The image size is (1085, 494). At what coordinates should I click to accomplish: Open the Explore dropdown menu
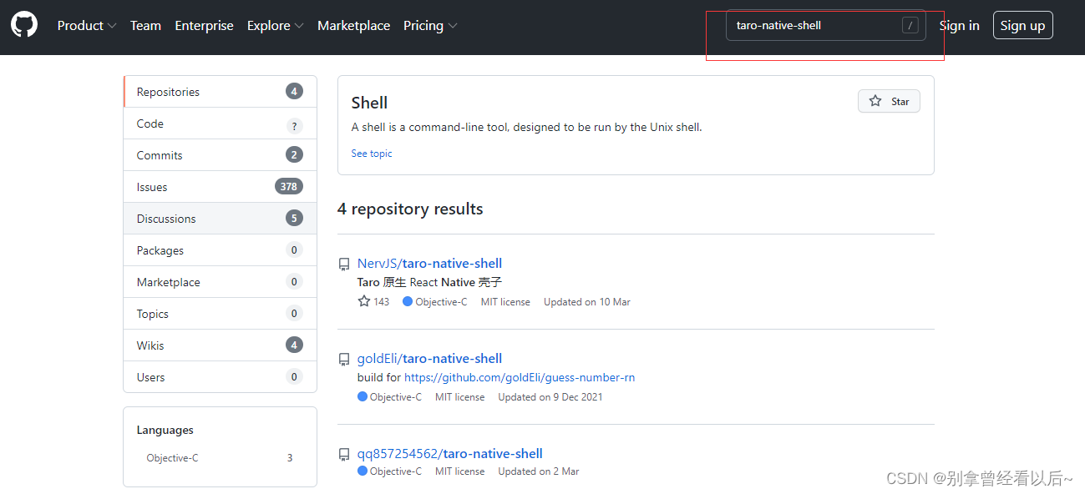point(275,26)
